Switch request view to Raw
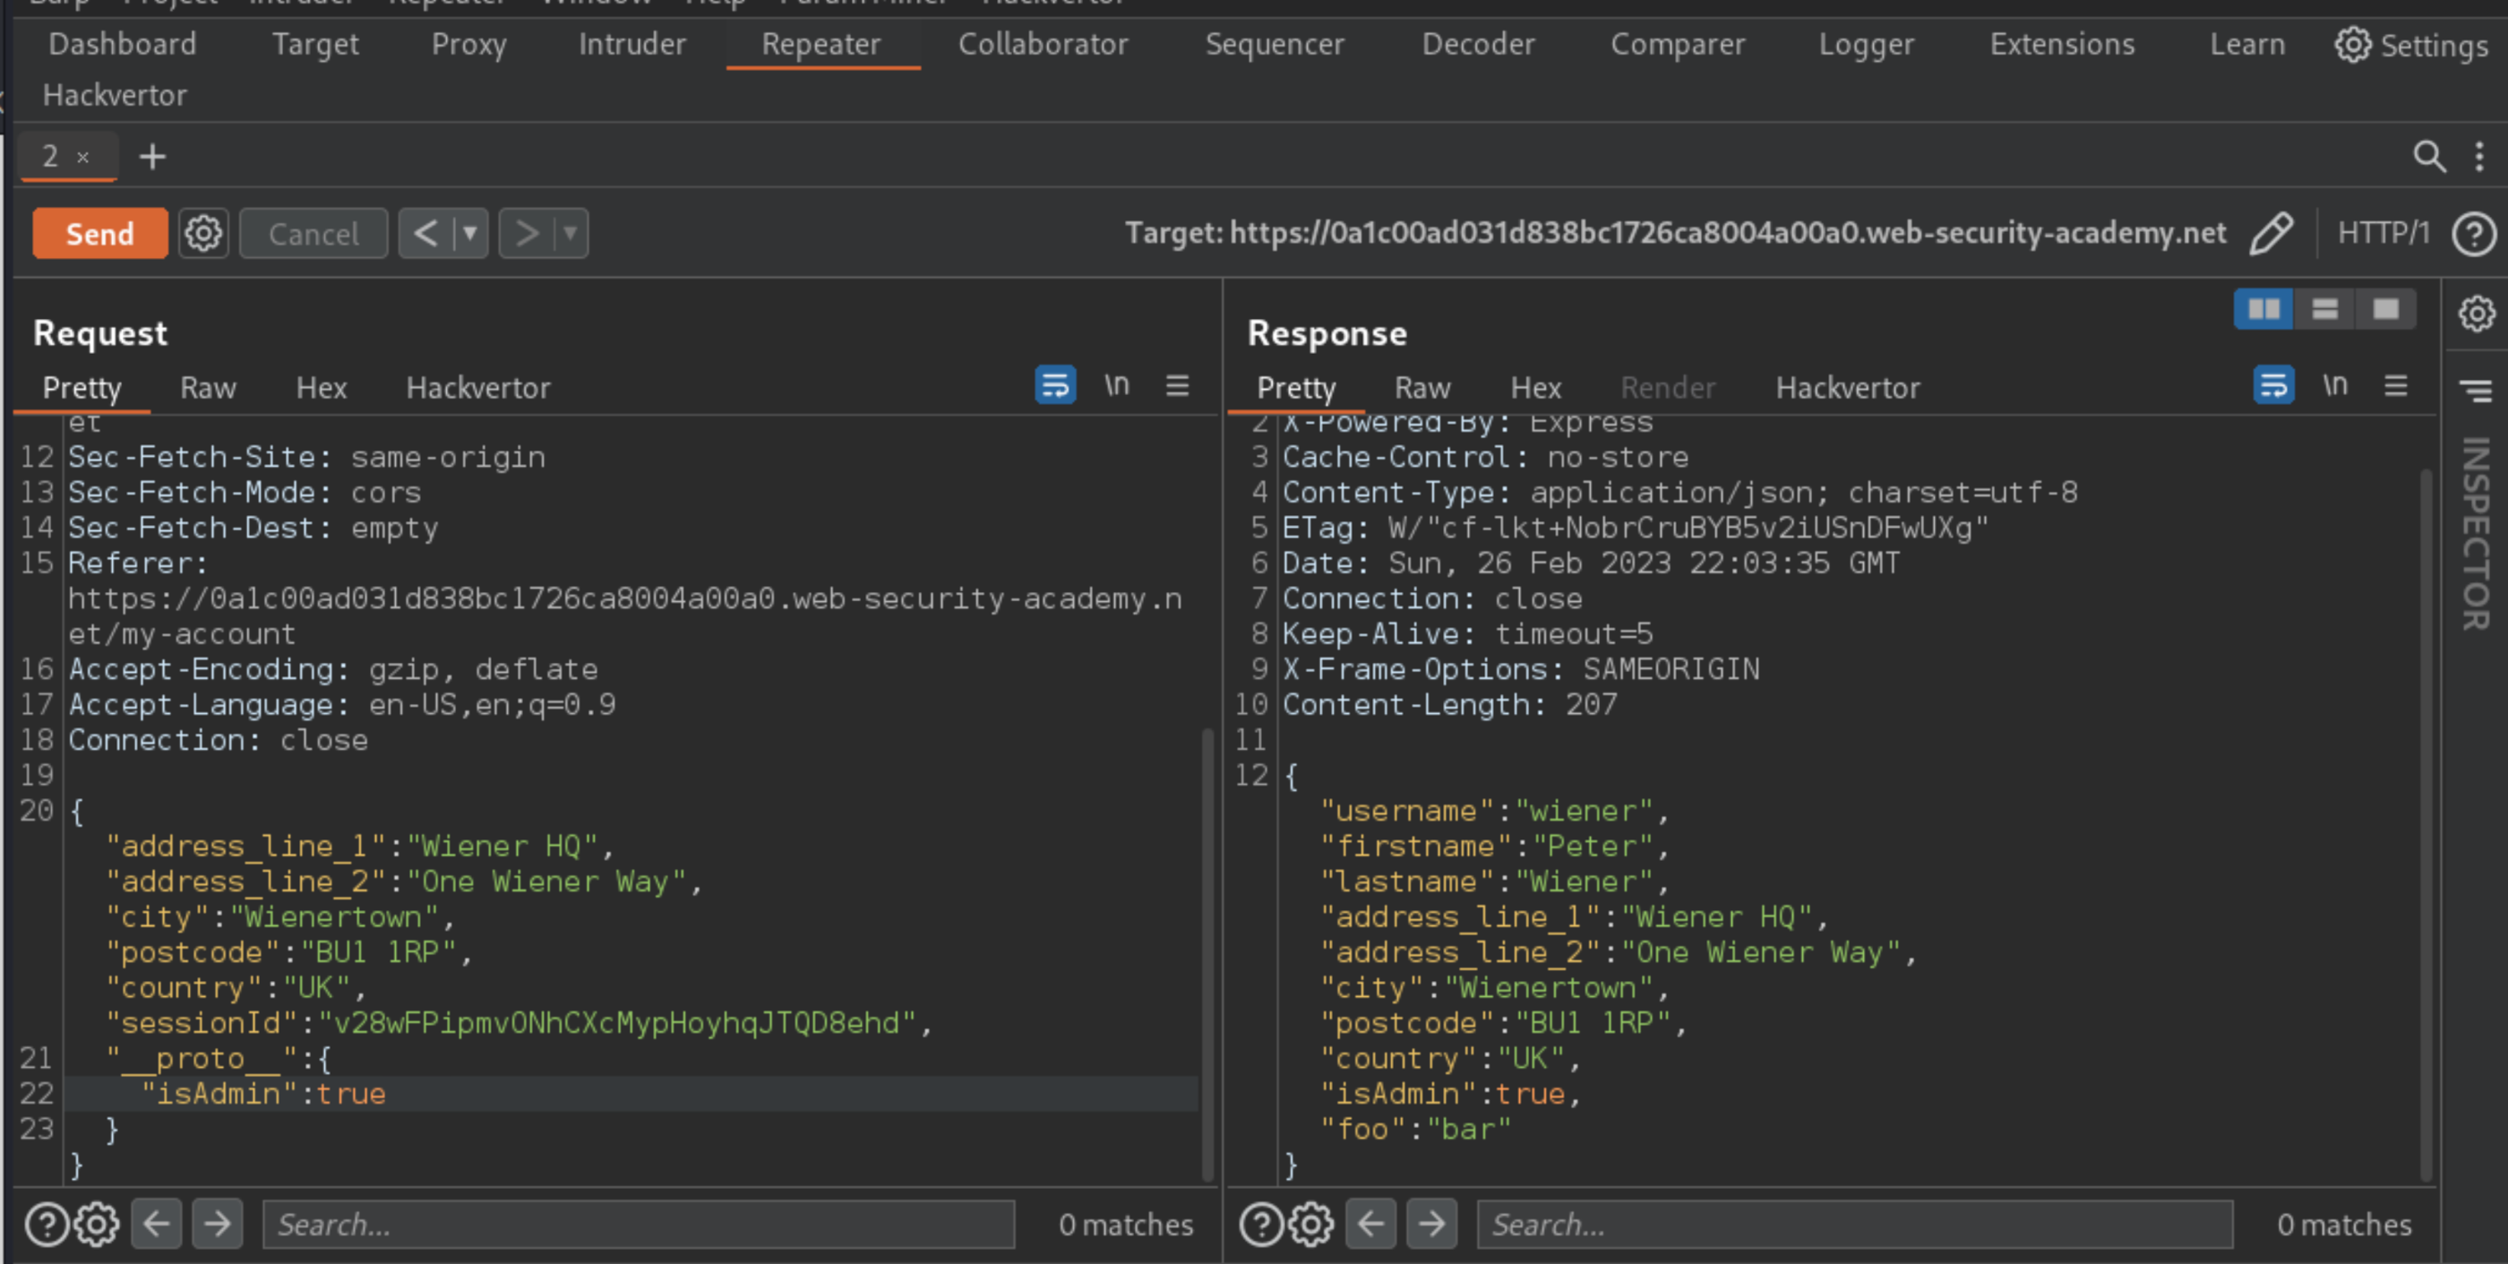 209,388
